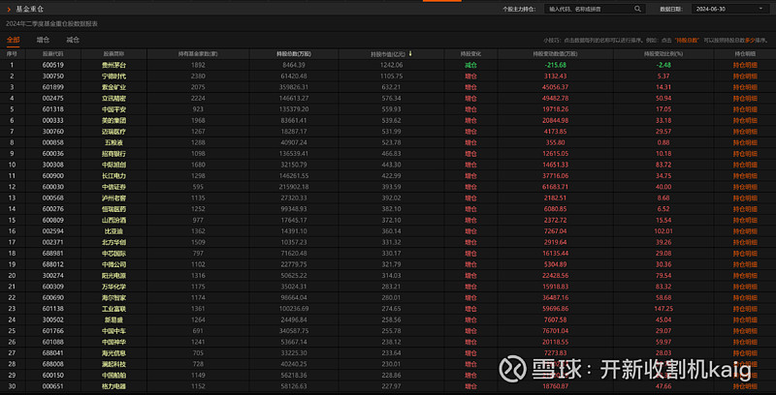Screen dimensions: 776x395
Task: Click the sort arrow beside 持股市值(亿元)
Action: (410, 54)
